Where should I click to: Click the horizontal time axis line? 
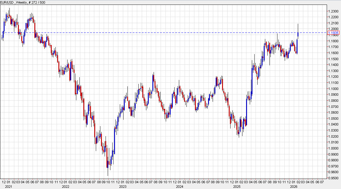(152, 179)
